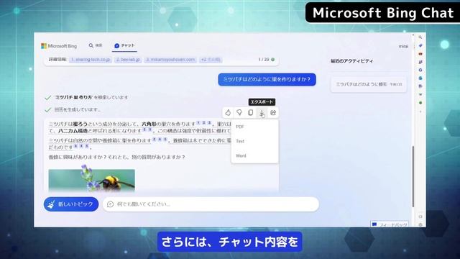Switch to the 検索 search tab
The height and width of the screenshot is (259, 460).
tap(96, 45)
